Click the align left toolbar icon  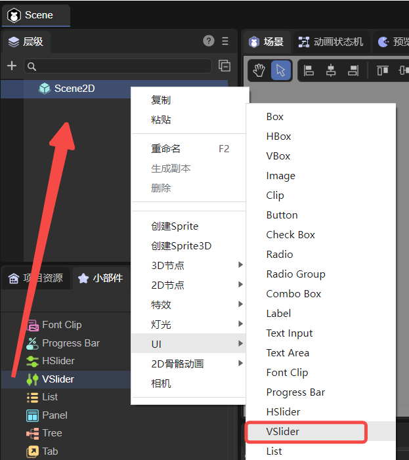309,70
